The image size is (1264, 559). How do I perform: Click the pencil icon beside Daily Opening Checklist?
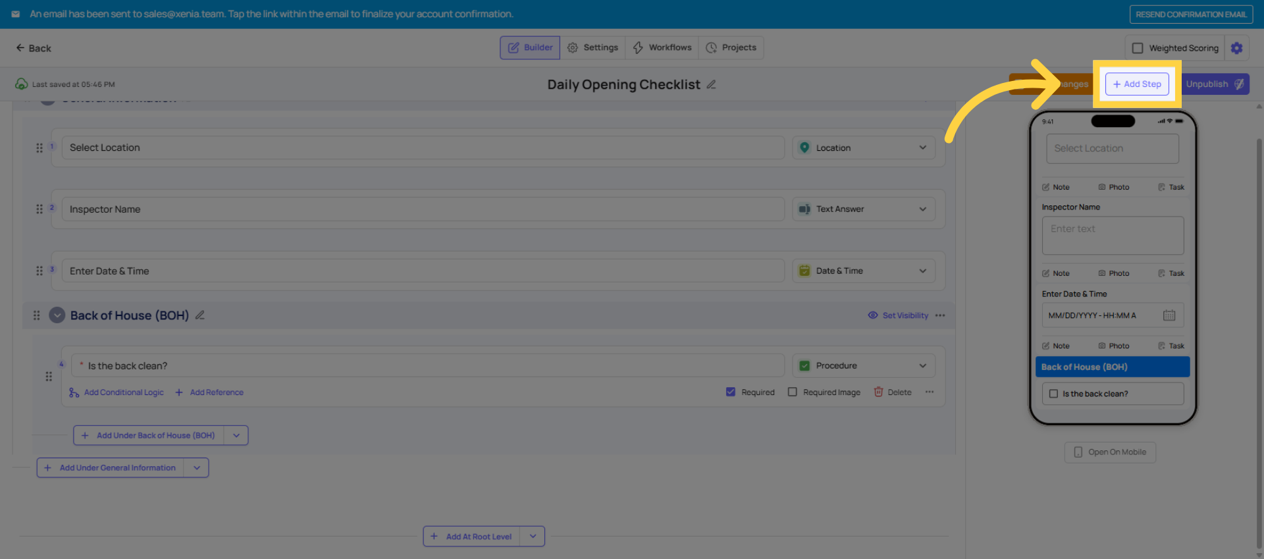(711, 84)
